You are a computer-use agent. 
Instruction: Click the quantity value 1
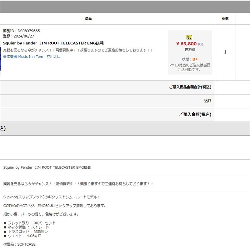(x=225, y=52)
